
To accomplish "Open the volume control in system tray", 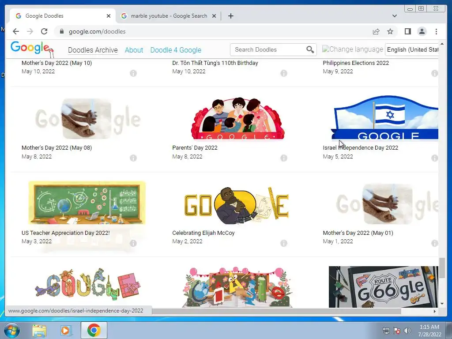I will point(407,331).
